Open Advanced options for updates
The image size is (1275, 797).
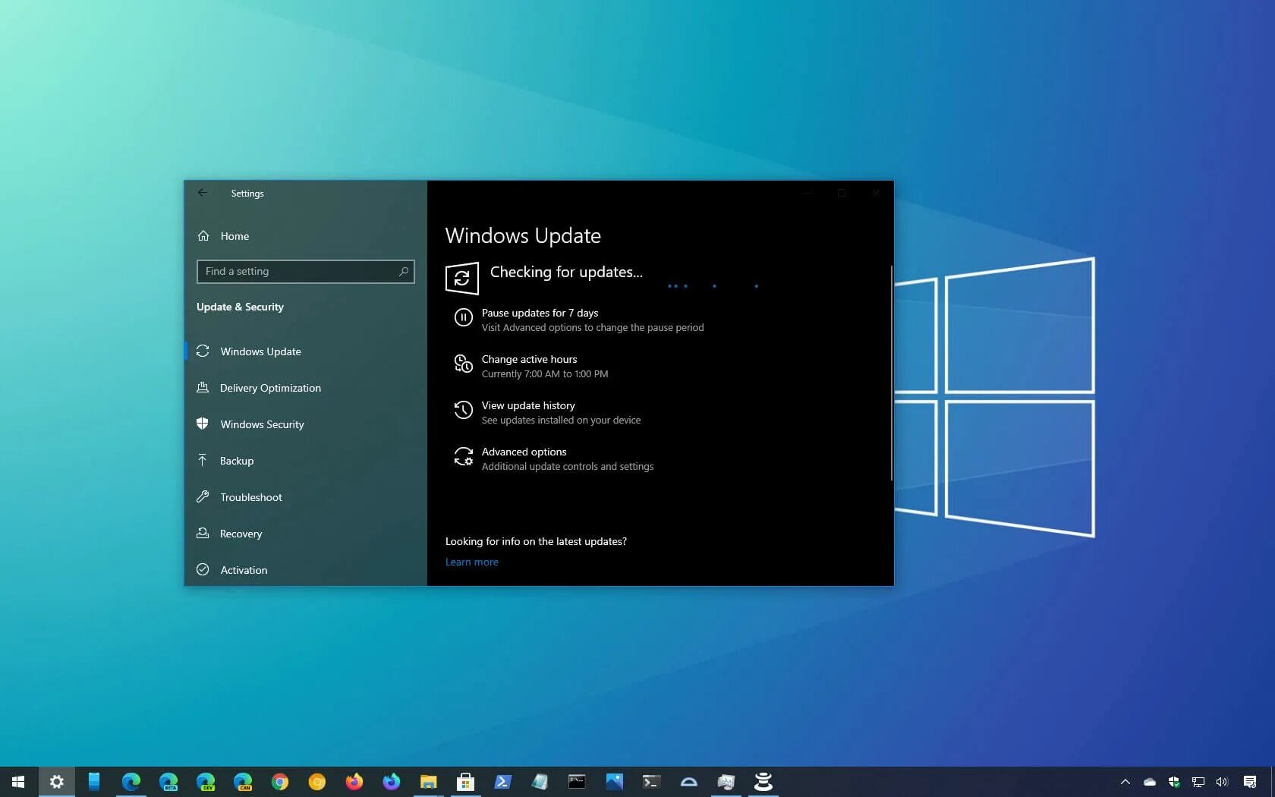pos(553,458)
